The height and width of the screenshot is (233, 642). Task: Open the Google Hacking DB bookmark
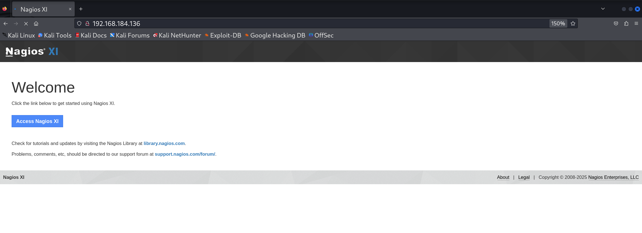point(275,35)
